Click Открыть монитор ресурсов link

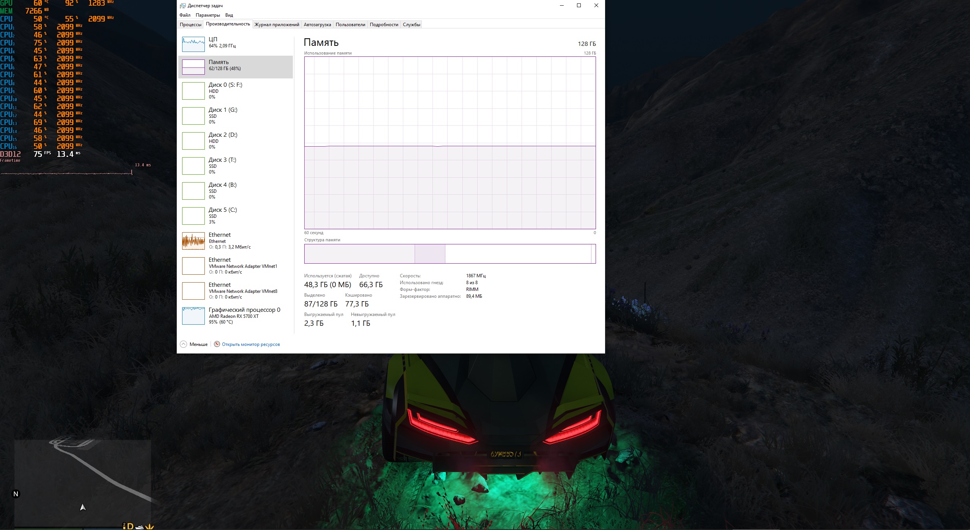coord(251,344)
